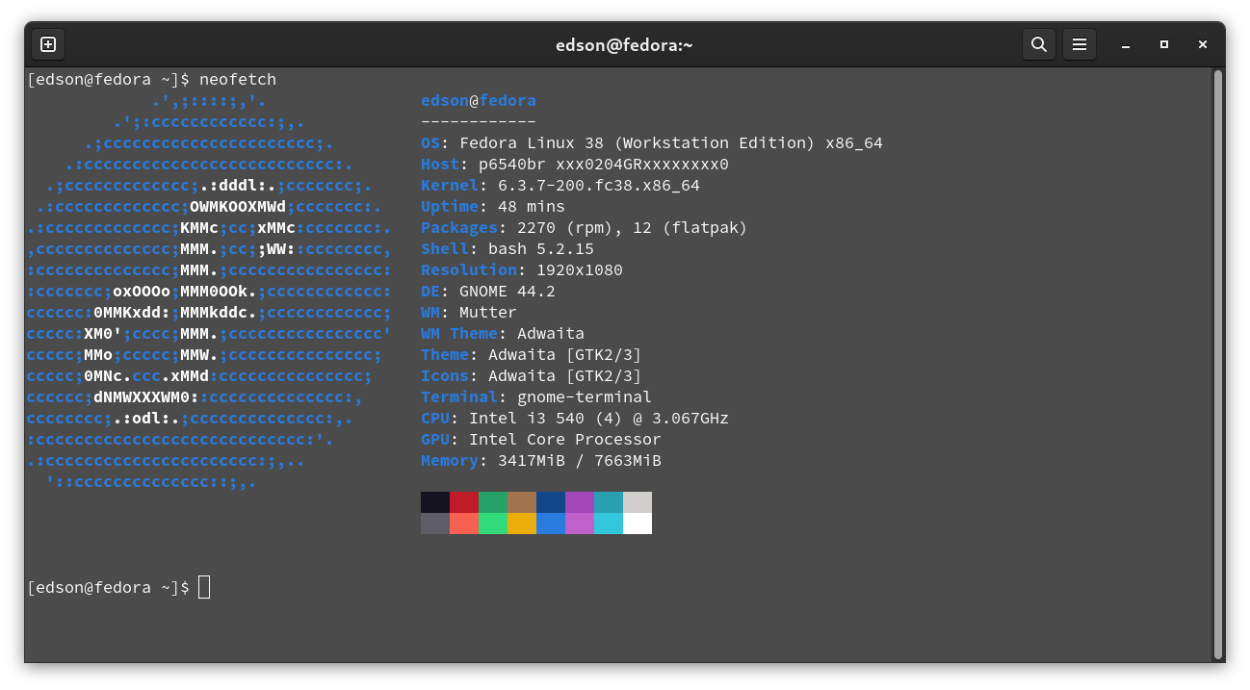Click the bright green color swatch
1250x690 pixels.
click(493, 524)
